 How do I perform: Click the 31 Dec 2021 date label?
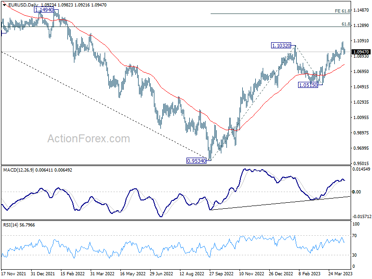click(x=43, y=273)
